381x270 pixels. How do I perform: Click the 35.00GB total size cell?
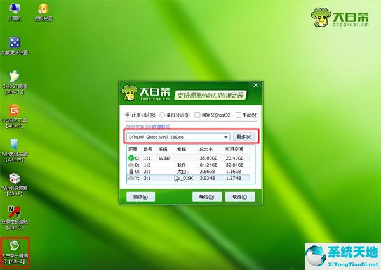click(208, 158)
